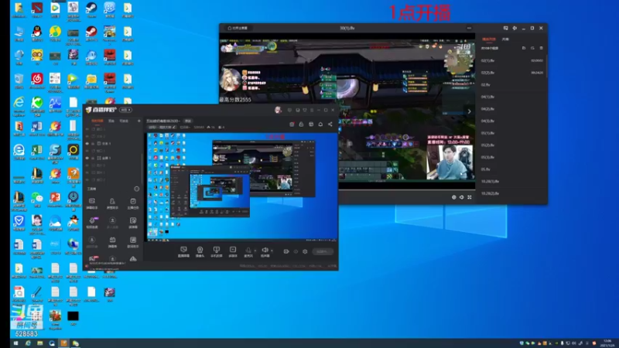Open the Excel desktop shortcut
Image resolution: width=619 pixels, height=348 pixels.
click(x=36, y=152)
